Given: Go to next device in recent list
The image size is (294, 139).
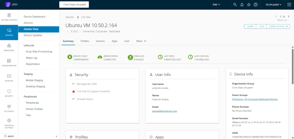Looking at the screenshot, I should pos(289,16).
